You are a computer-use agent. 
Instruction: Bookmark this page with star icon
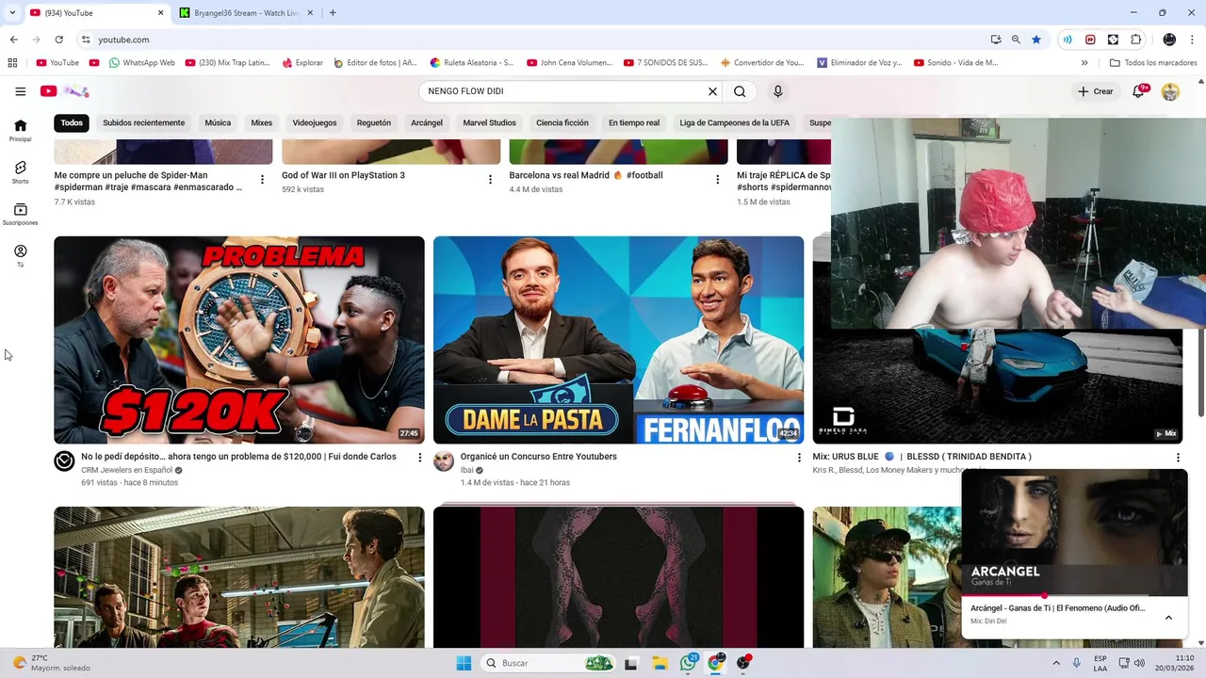(1036, 40)
